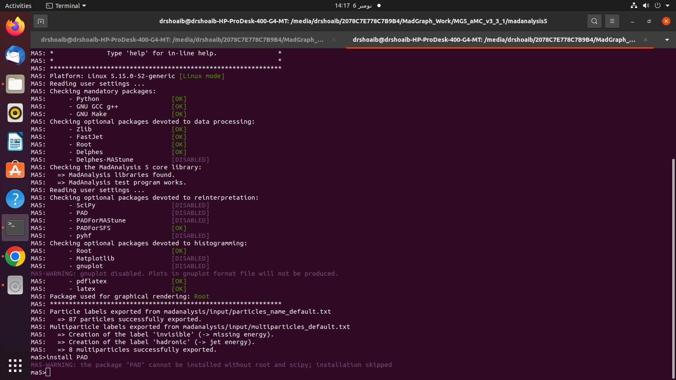Image resolution: width=676 pixels, height=380 pixels.
Task: Click the 'MadAnalysis test program works' line
Action: click(x=109, y=182)
